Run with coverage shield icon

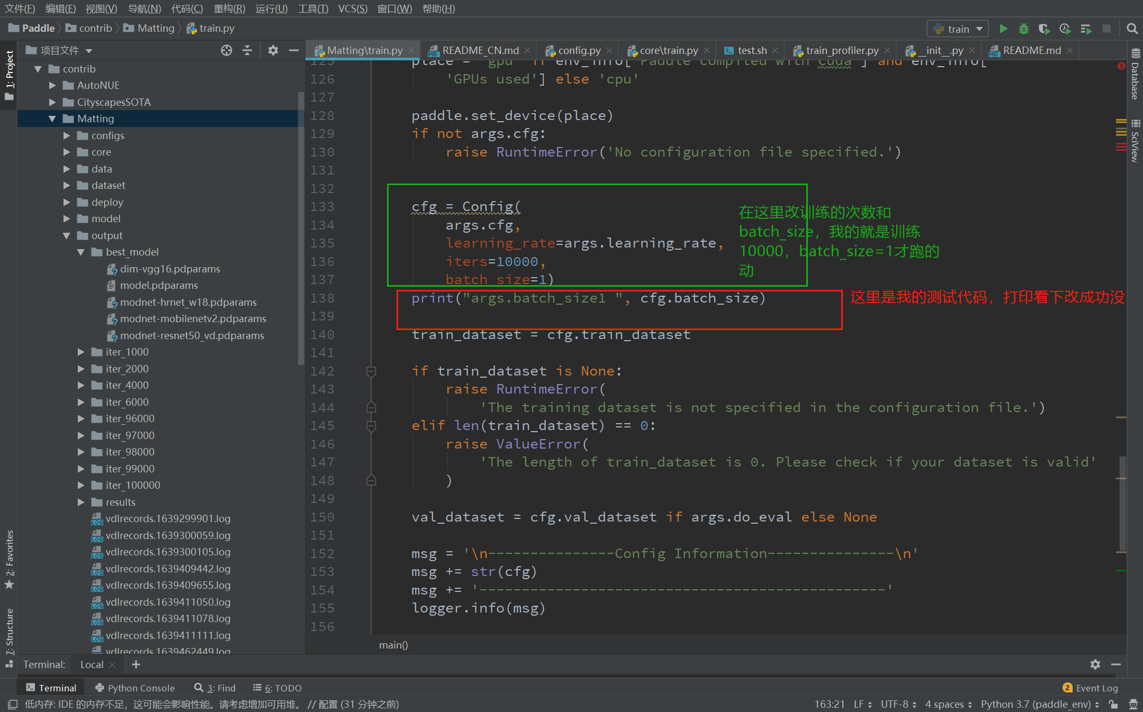click(1043, 29)
